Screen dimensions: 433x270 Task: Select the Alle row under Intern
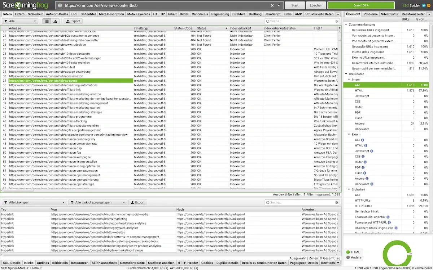pyautogui.click(x=386, y=85)
